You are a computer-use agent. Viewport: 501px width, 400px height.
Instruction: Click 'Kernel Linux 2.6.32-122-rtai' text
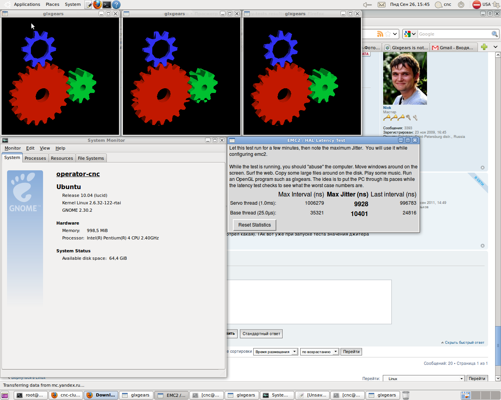coord(92,203)
